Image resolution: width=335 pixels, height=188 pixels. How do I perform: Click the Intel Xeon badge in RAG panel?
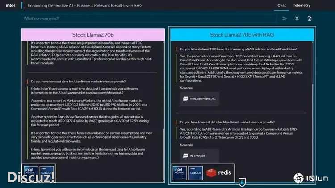(x=180, y=173)
